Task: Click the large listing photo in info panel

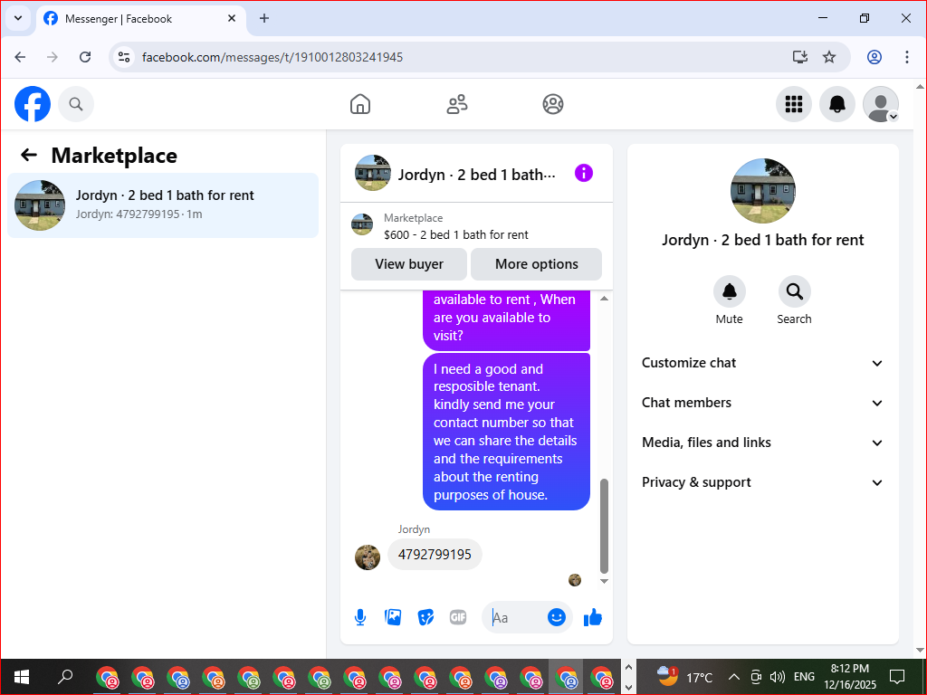Action: [x=762, y=190]
